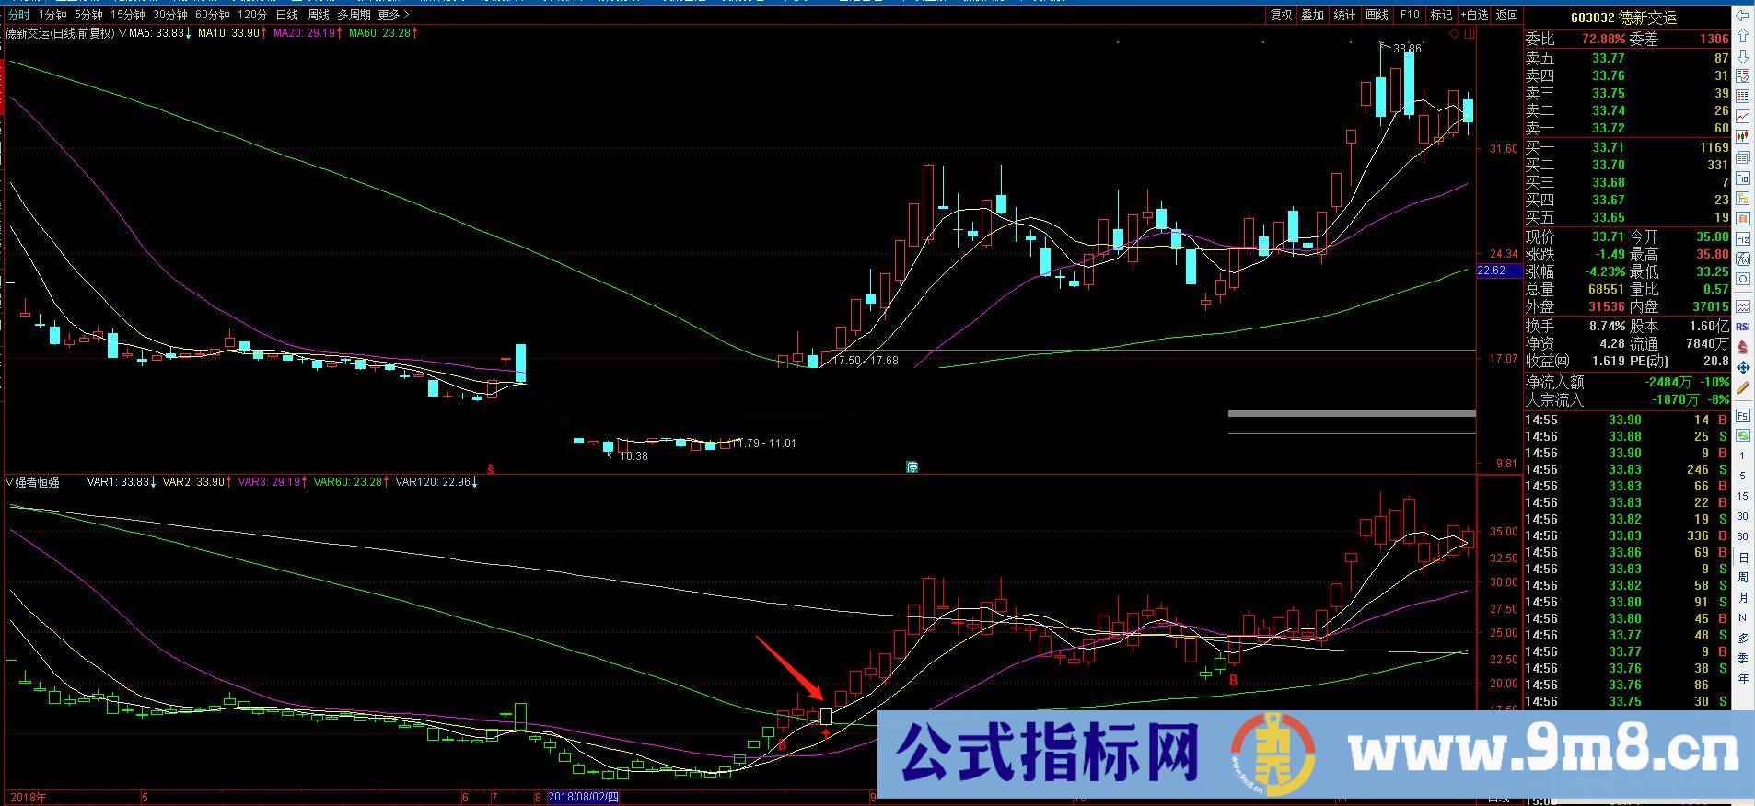Select the 分时 tab
Screen dimensions: 1755x806
(x=19, y=15)
